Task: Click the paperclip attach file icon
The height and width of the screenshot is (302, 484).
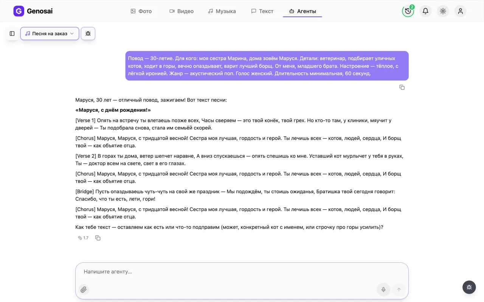Action: coord(84,290)
